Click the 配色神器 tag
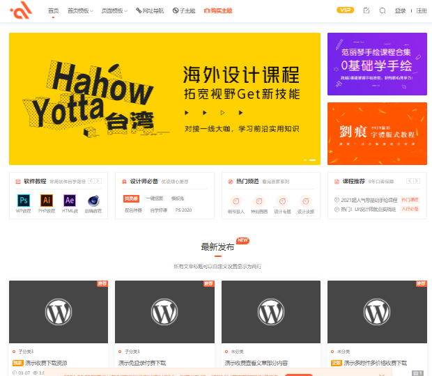Viewport: 432px width, 376px height. [133, 210]
